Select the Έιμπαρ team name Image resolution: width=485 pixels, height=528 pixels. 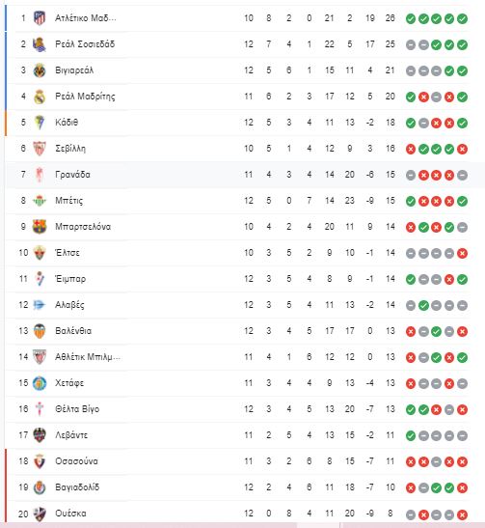click(x=70, y=279)
